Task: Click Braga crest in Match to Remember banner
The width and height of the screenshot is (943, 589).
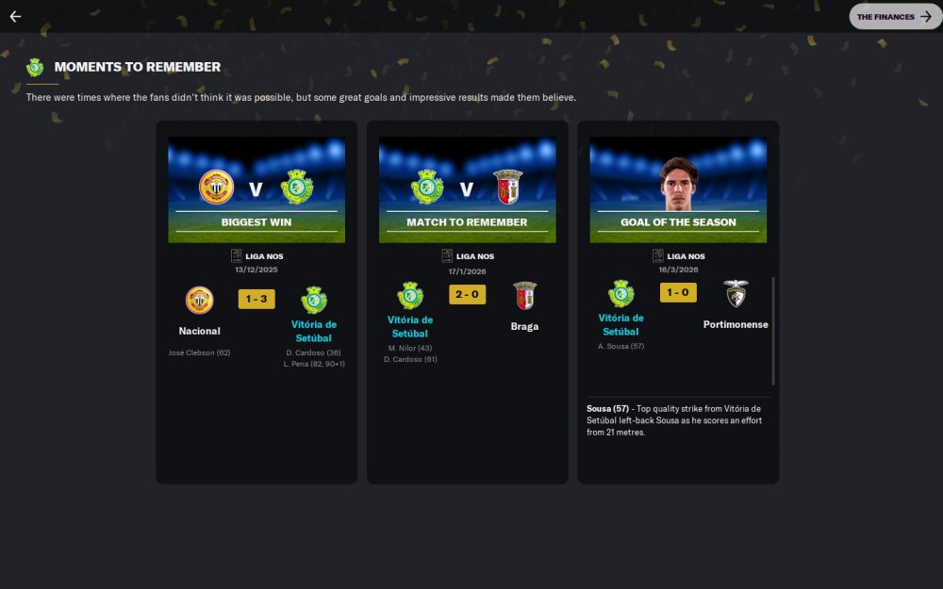Action: (x=507, y=187)
